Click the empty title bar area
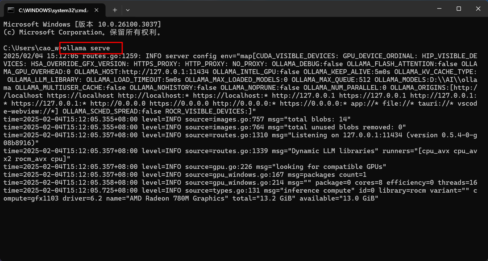Viewport: 488px width, 261px height. (x=282, y=9)
